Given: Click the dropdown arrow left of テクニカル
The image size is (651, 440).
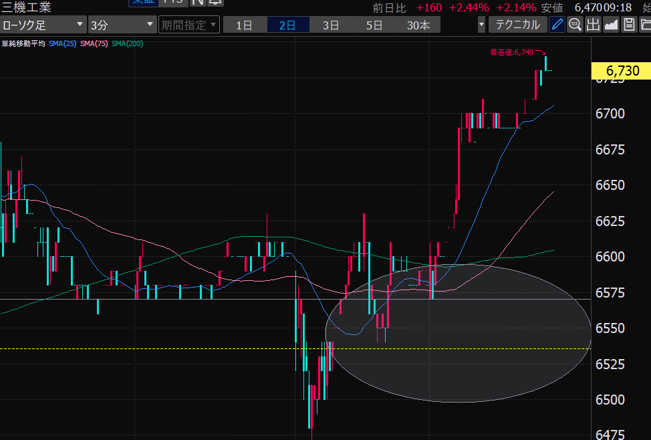Looking at the screenshot, I should (x=481, y=25).
